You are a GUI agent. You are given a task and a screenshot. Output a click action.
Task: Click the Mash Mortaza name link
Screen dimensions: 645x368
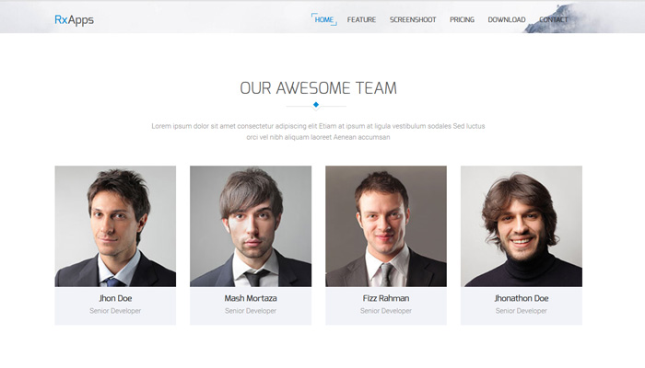pos(251,298)
